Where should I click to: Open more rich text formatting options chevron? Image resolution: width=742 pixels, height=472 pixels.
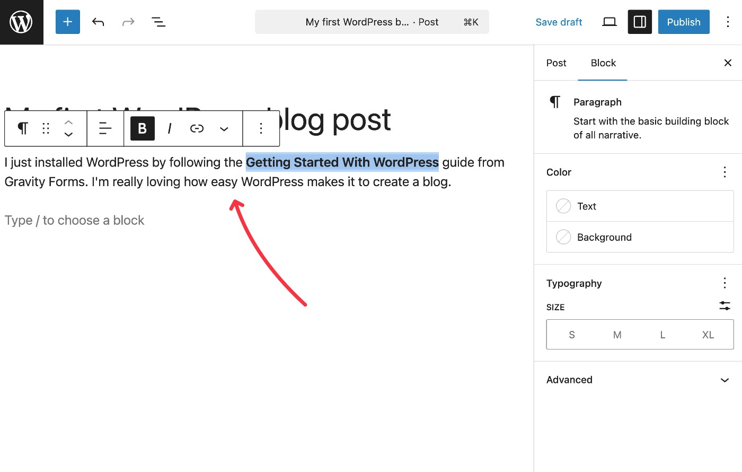click(224, 128)
